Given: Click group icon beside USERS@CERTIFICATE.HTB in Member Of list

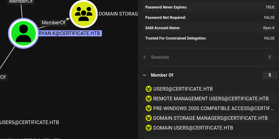Looking at the screenshot, I should pos(149,89).
